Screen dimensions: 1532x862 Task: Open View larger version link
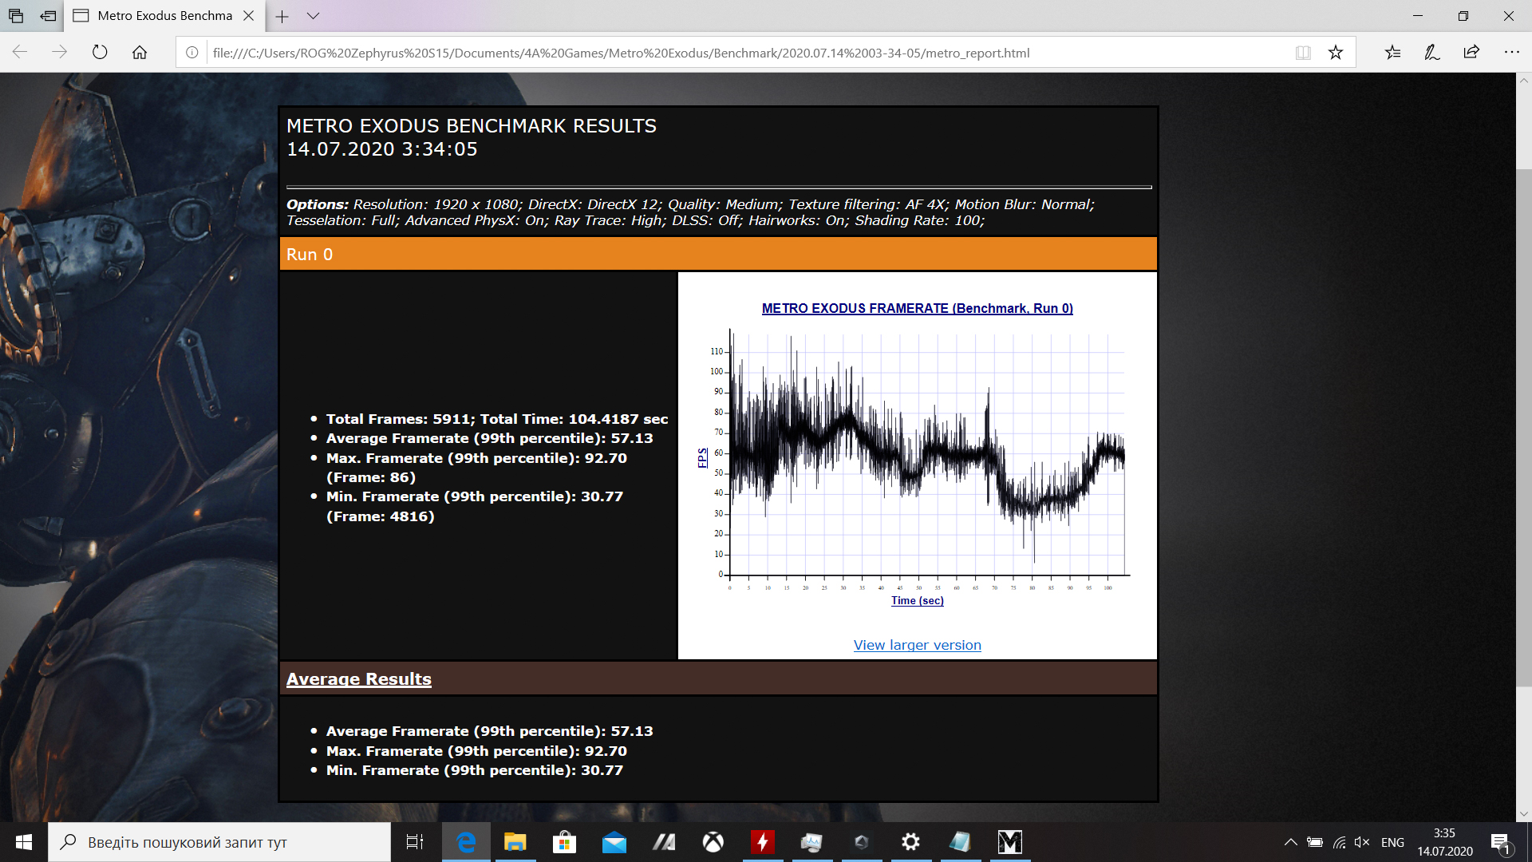[917, 645]
